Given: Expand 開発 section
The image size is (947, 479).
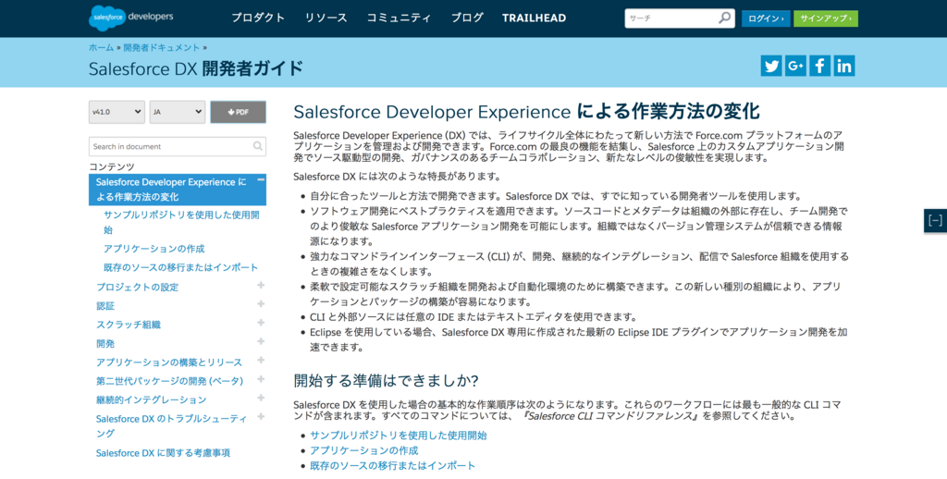Looking at the screenshot, I should 261,341.
